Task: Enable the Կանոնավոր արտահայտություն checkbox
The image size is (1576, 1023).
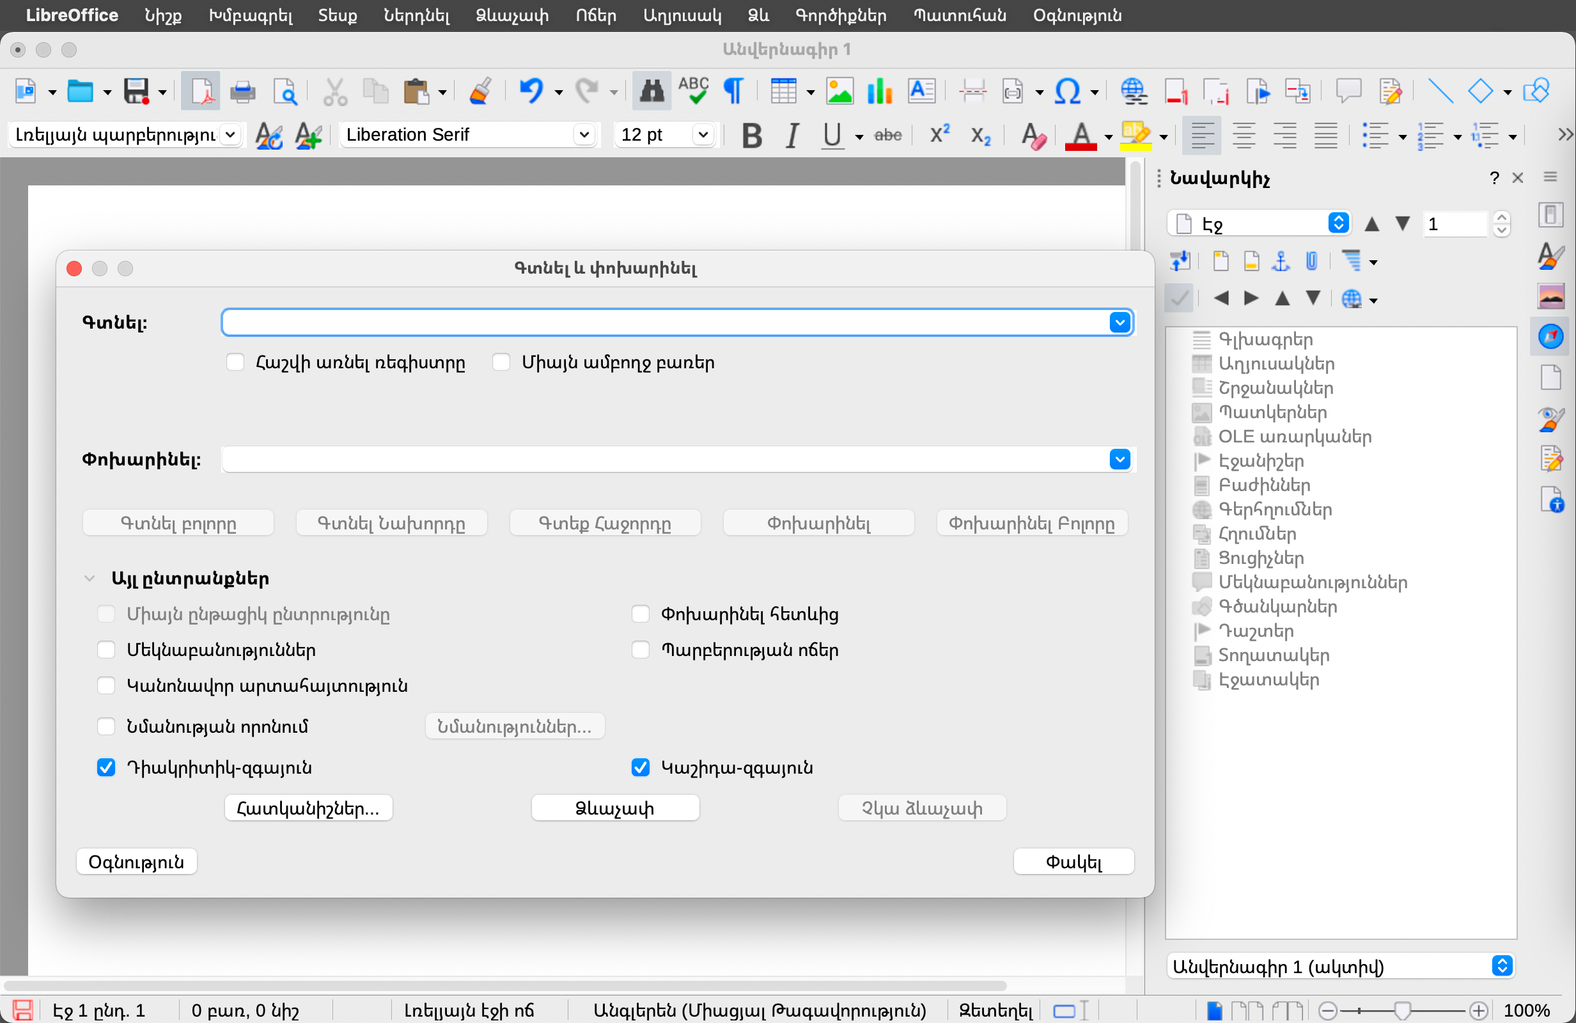Action: pos(106,685)
